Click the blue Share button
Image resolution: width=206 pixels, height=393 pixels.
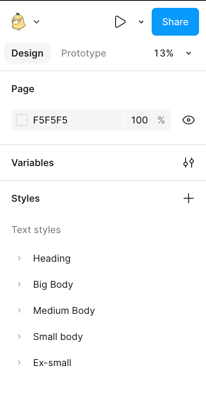point(175,22)
